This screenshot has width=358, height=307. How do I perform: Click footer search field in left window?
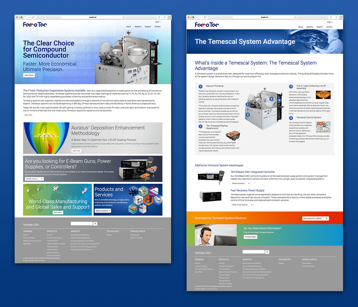[82, 224]
